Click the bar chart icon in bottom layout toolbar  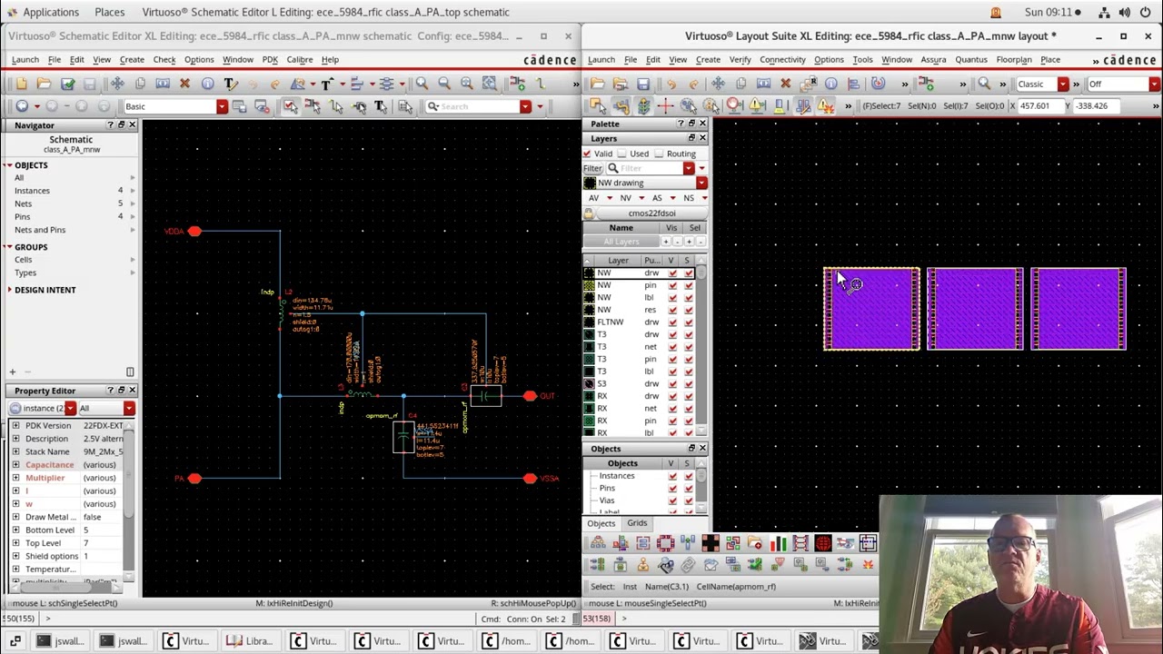pyautogui.click(x=779, y=543)
